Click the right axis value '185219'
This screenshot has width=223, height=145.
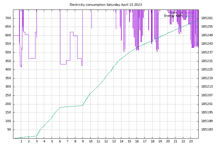(207, 78)
